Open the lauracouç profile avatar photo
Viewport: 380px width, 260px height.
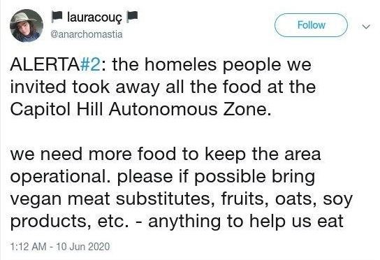tap(27, 26)
